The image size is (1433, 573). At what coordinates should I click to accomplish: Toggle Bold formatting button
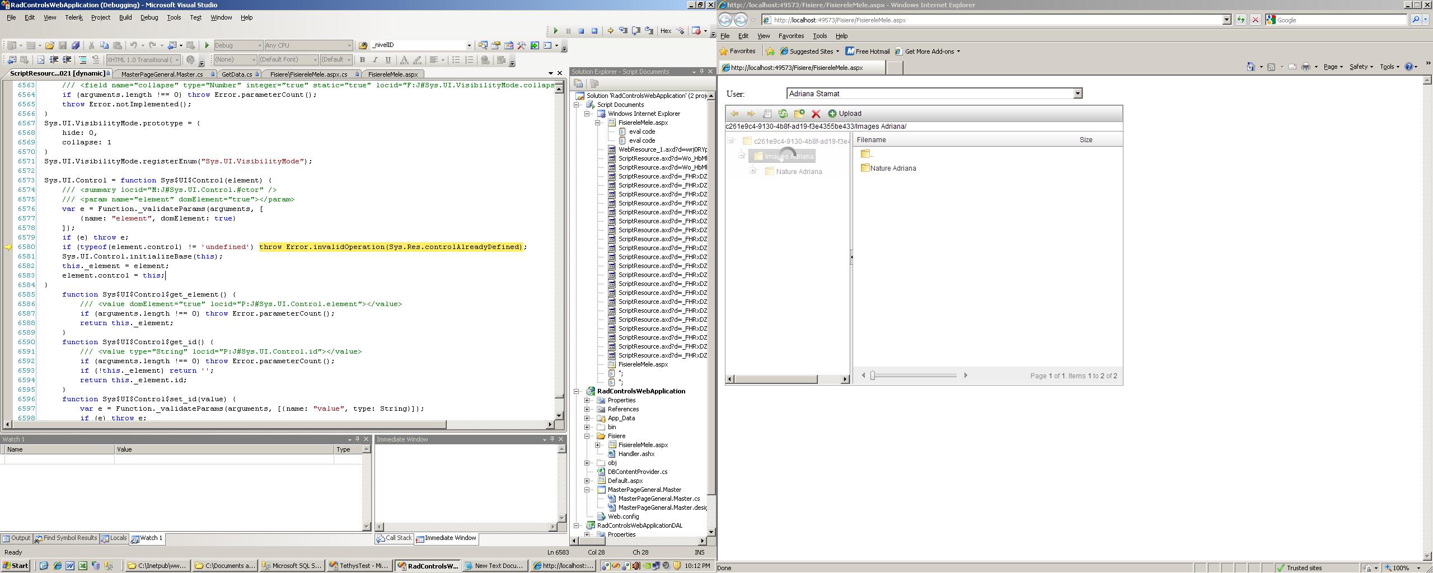[362, 60]
